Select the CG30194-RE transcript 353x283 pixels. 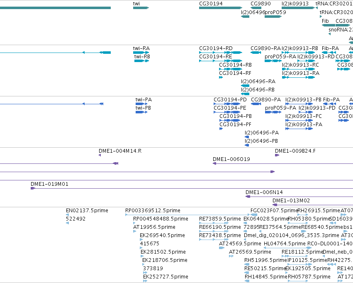click(221, 61)
